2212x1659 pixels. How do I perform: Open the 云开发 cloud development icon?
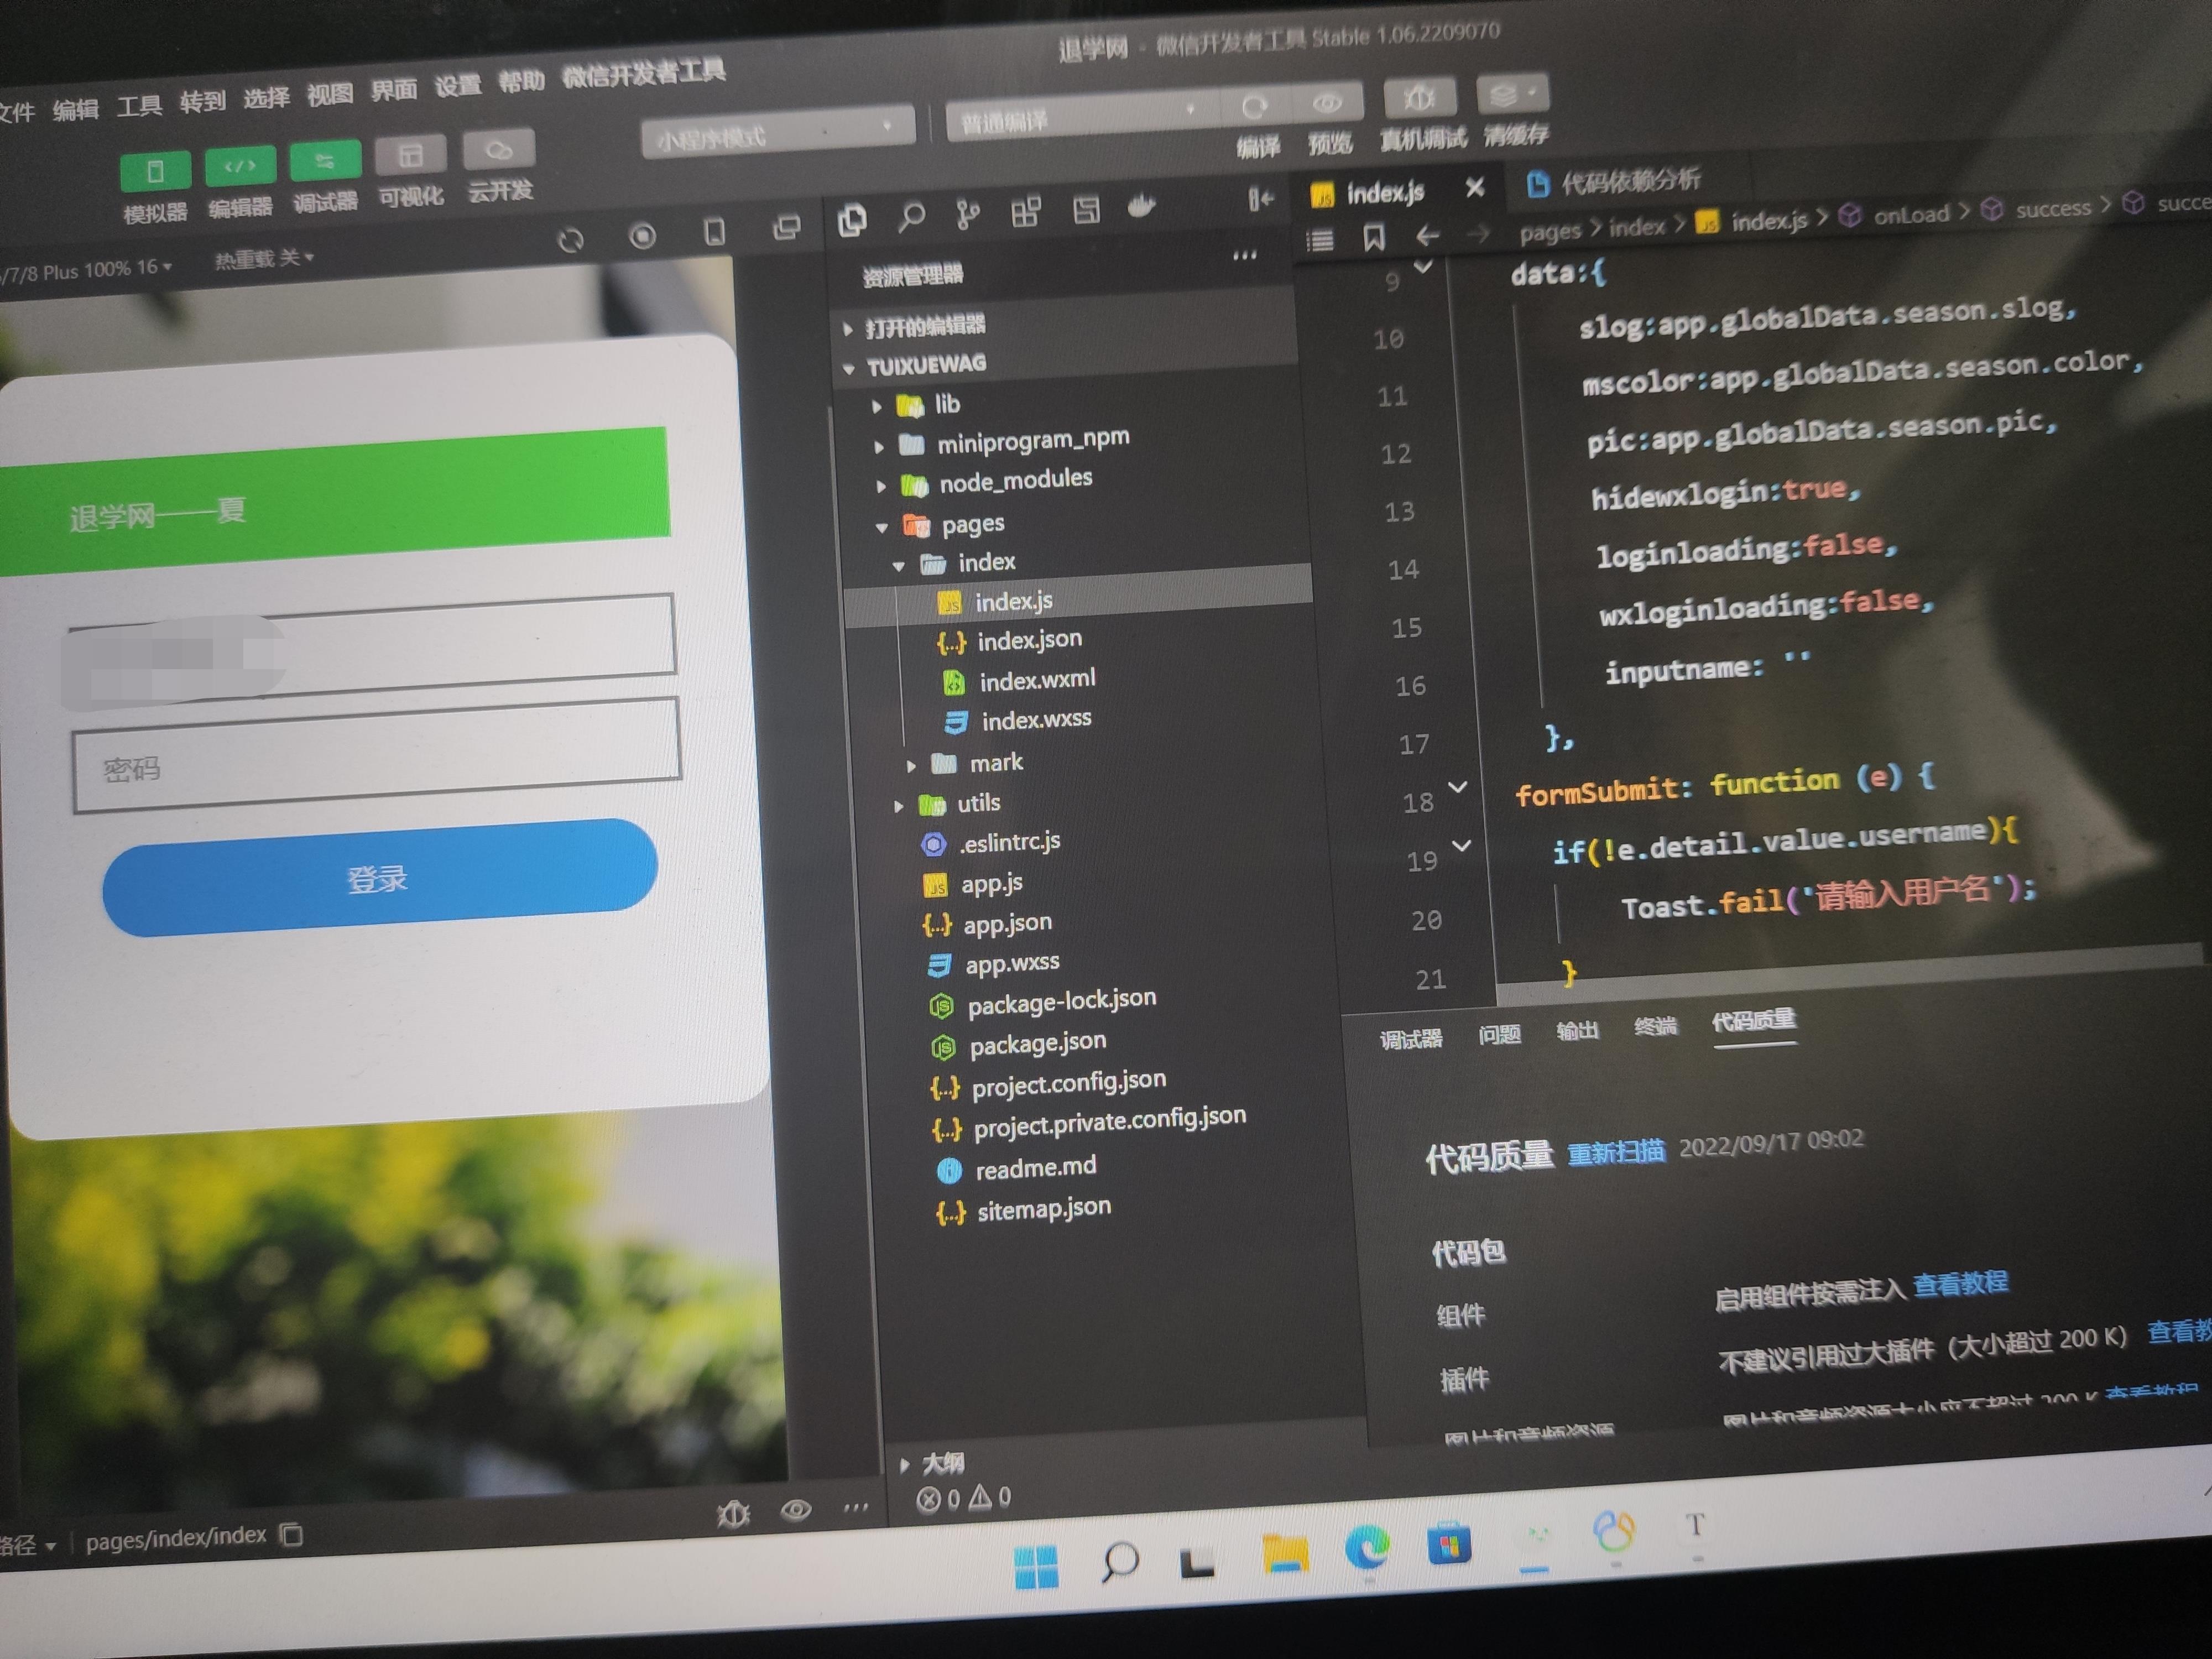point(498,149)
